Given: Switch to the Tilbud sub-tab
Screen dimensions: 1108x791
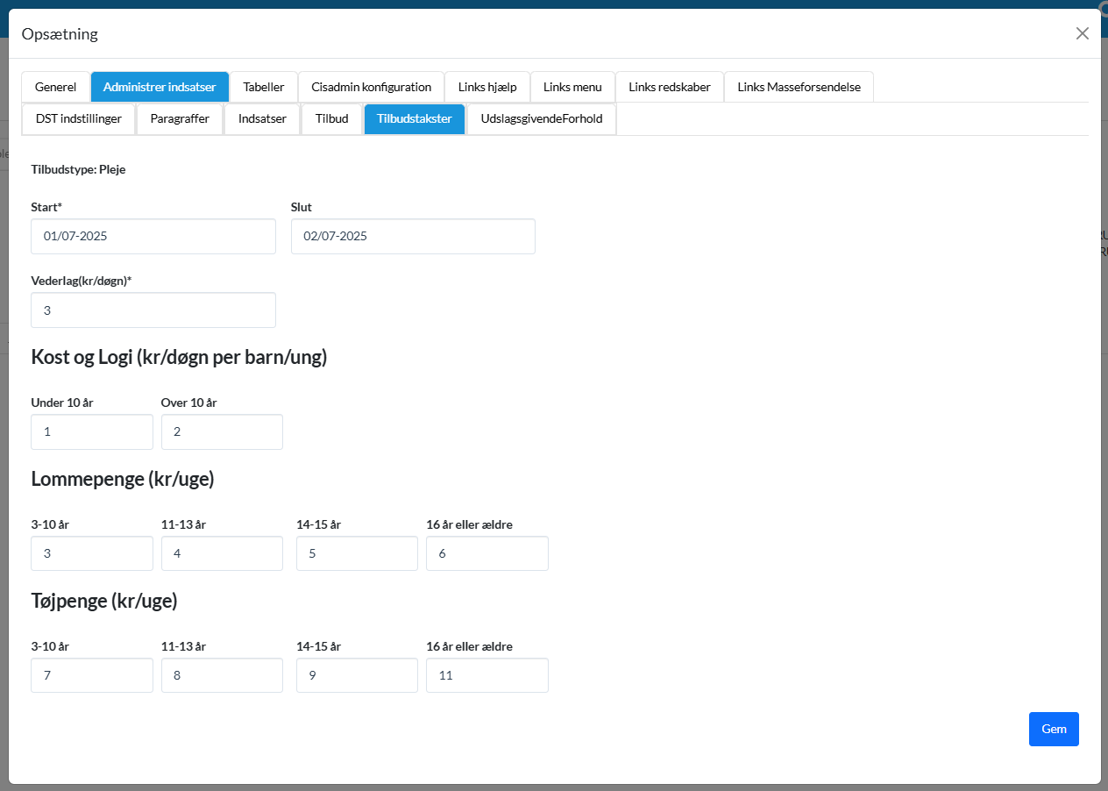Looking at the screenshot, I should [x=331, y=118].
